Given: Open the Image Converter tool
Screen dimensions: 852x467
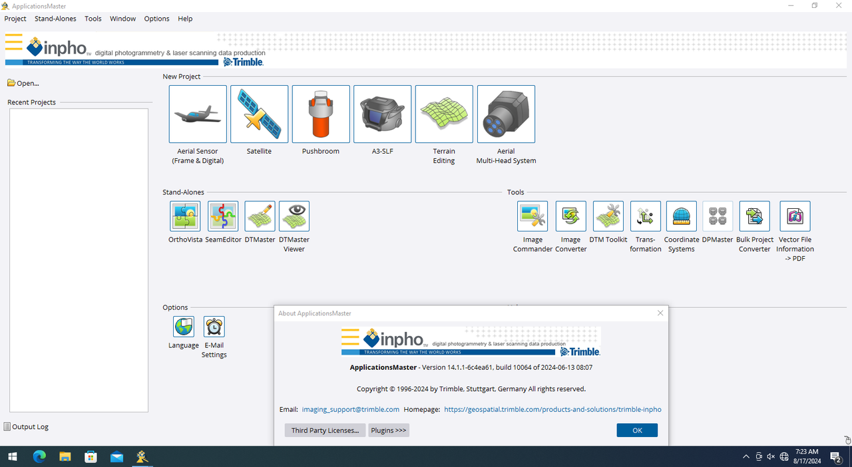Looking at the screenshot, I should point(571,216).
